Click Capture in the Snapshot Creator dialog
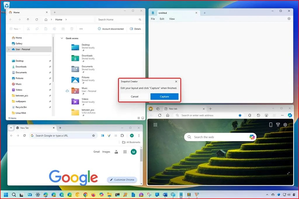 coord(164,97)
